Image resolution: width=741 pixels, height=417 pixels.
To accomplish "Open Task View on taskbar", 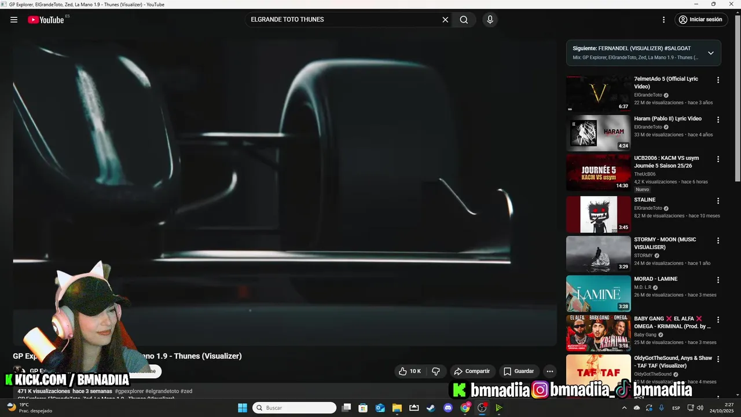I will 346,408.
